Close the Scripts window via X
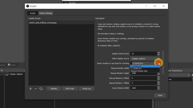 click(163, 6)
